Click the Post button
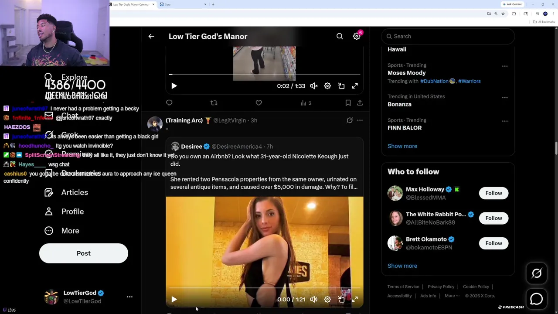Viewport: 558px width, 314px height. [x=84, y=253]
